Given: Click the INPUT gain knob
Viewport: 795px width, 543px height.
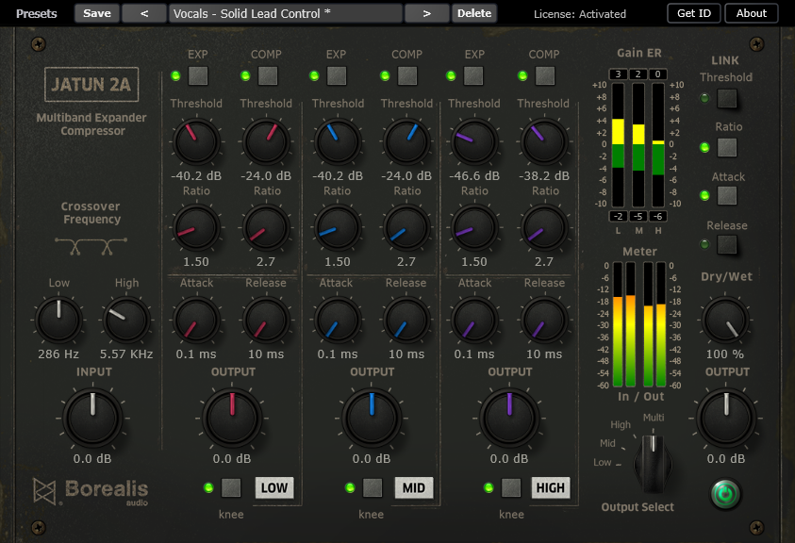Looking at the screenshot, I should (x=92, y=418).
